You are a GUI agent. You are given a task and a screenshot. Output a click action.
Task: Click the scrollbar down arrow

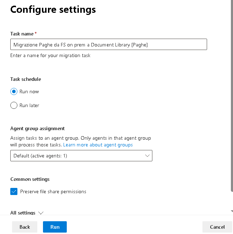(232, 211)
